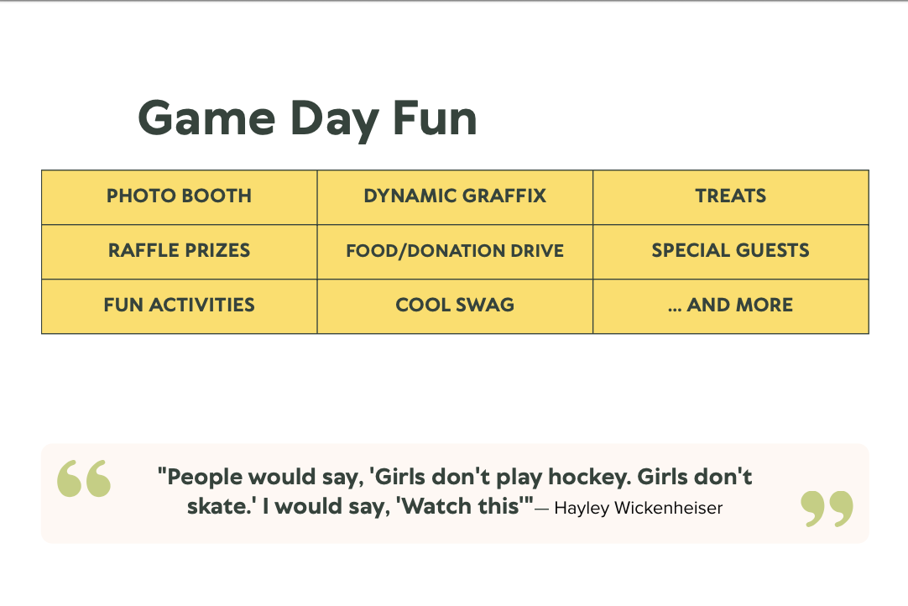Click the word 'Game' in the heading
Screen dimensions: 908x606
point(206,118)
